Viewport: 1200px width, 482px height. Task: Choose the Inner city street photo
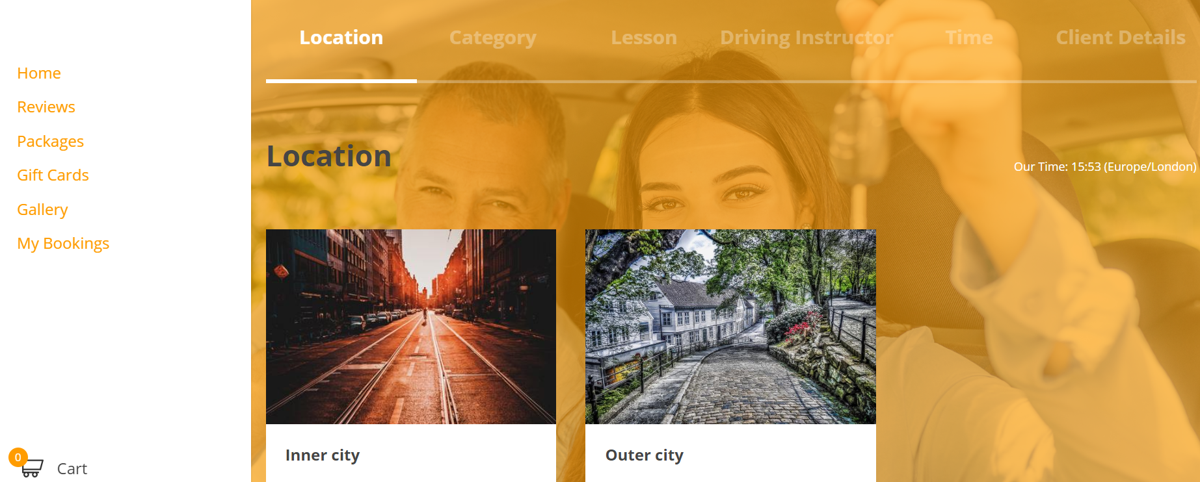click(x=411, y=327)
